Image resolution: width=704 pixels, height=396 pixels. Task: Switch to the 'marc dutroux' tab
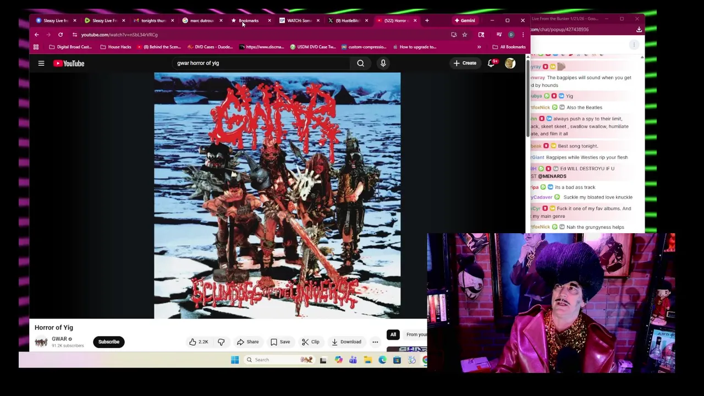(x=201, y=20)
